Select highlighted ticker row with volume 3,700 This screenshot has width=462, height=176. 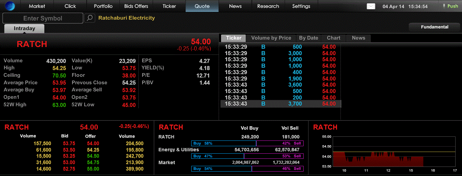pos(281,104)
